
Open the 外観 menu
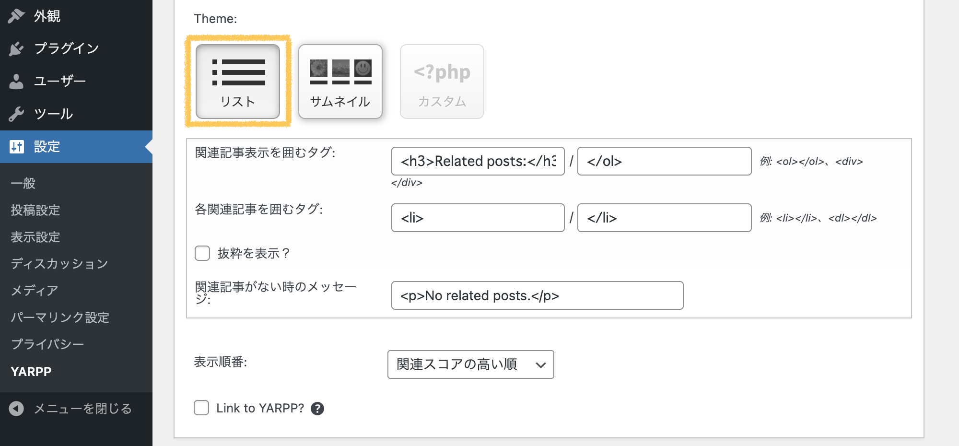click(x=76, y=16)
